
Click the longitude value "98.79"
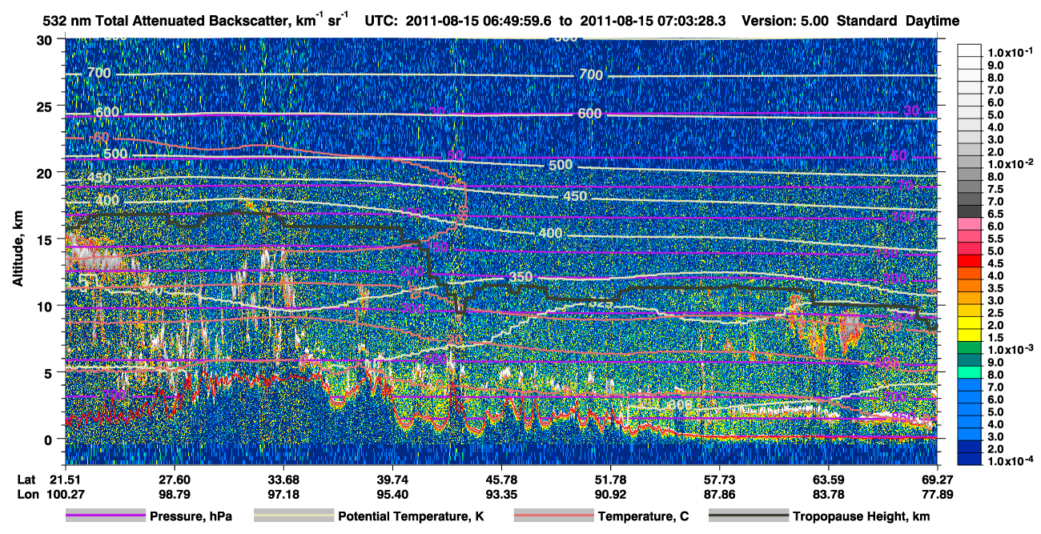(175, 493)
